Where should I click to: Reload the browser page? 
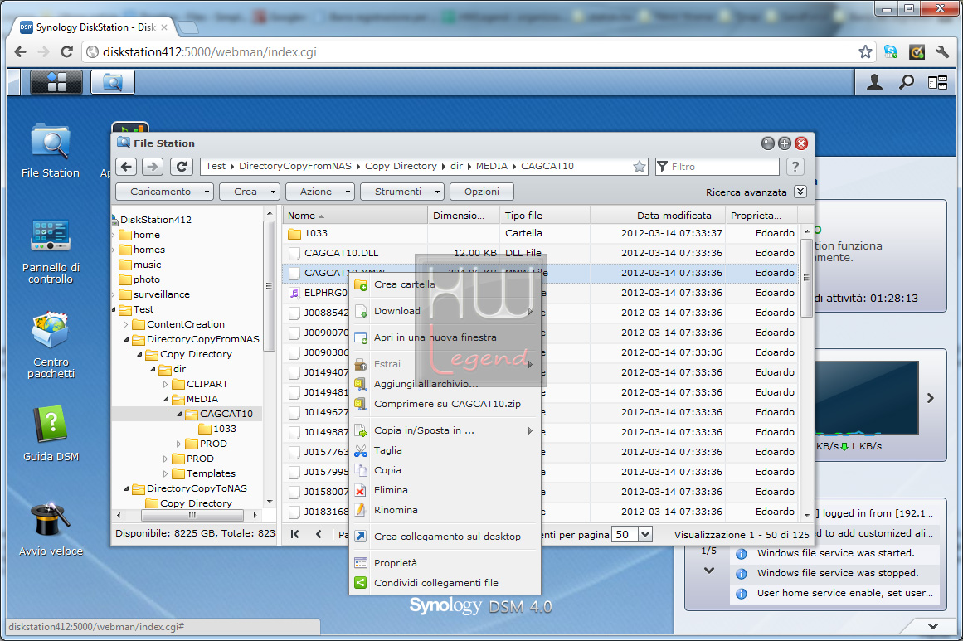67,52
